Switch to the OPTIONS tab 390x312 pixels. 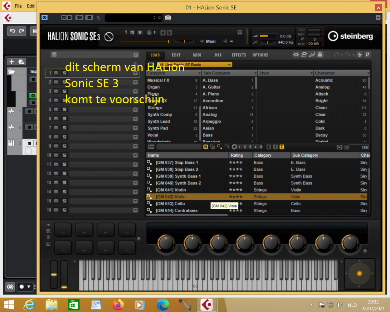tap(260, 55)
